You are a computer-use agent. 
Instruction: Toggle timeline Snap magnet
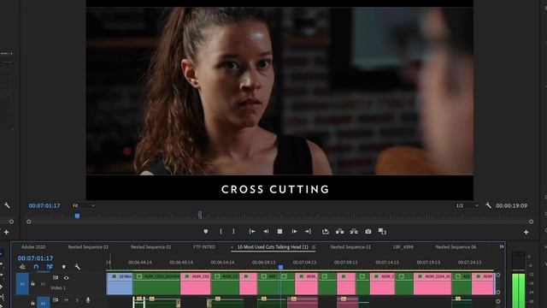point(36,267)
